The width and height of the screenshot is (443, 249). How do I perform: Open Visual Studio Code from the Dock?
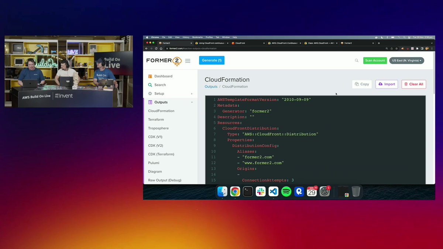click(x=274, y=191)
